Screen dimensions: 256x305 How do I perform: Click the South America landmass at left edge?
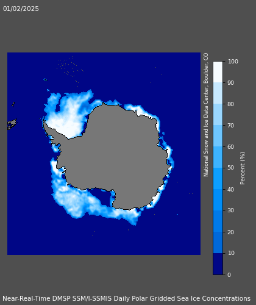tap(12, 124)
